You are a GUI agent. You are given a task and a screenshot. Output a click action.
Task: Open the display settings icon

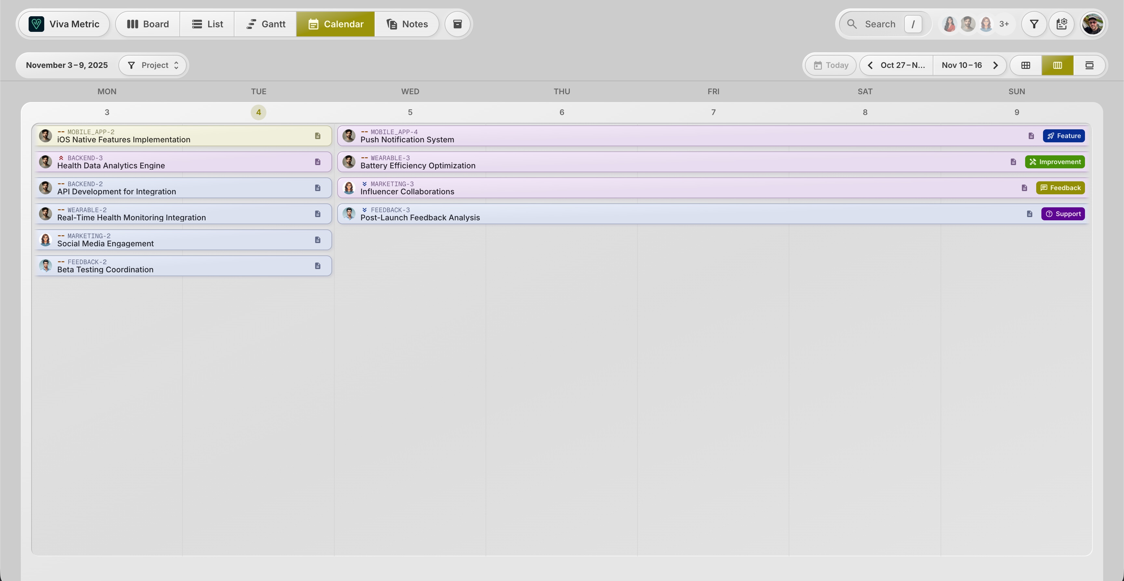(x=1061, y=24)
